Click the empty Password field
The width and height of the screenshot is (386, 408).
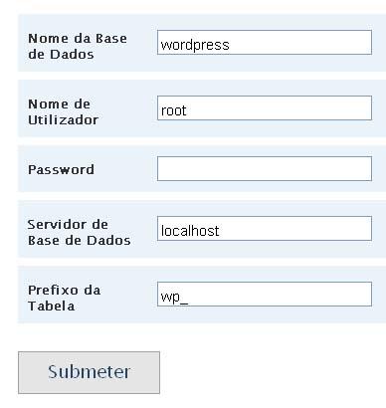265,169
